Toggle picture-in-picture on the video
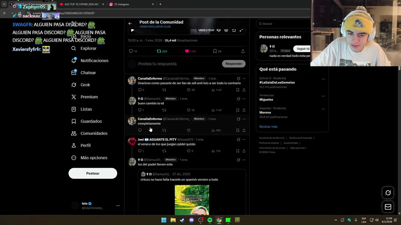This screenshot has height=225, width=401. point(234,30)
